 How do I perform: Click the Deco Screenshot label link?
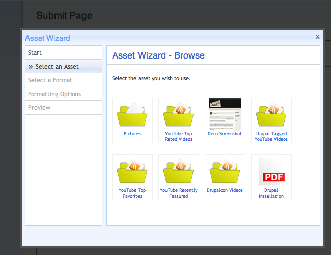click(225, 134)
